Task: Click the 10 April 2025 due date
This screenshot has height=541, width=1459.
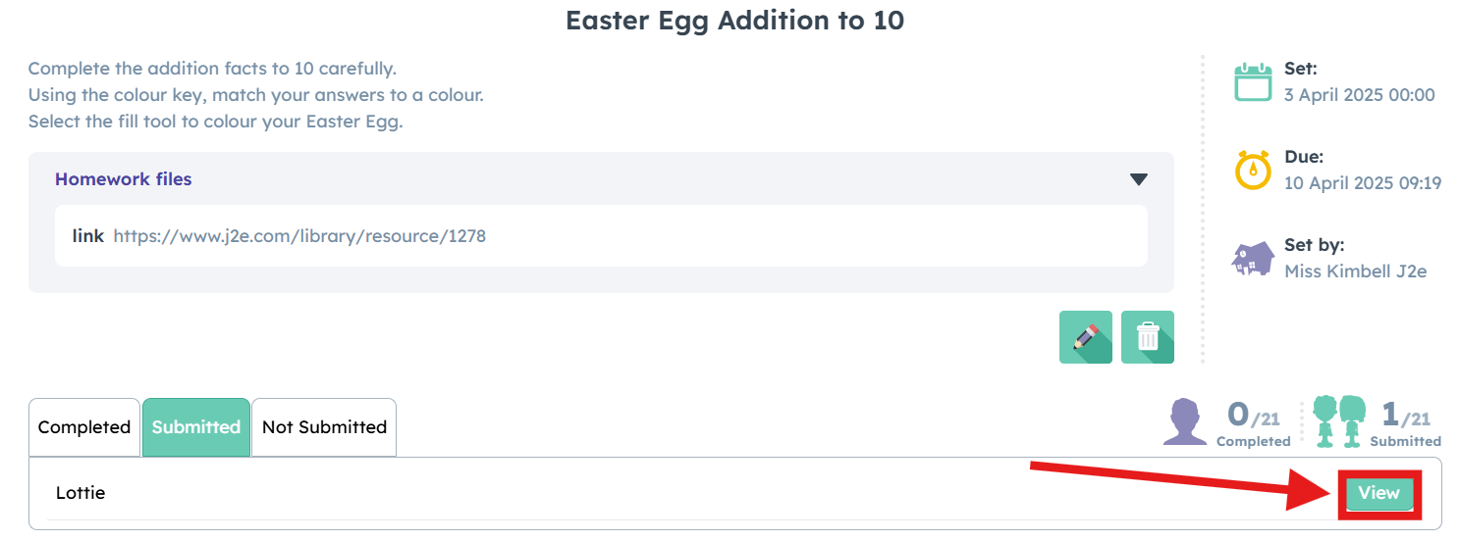Action: (x=1363, y=182)
